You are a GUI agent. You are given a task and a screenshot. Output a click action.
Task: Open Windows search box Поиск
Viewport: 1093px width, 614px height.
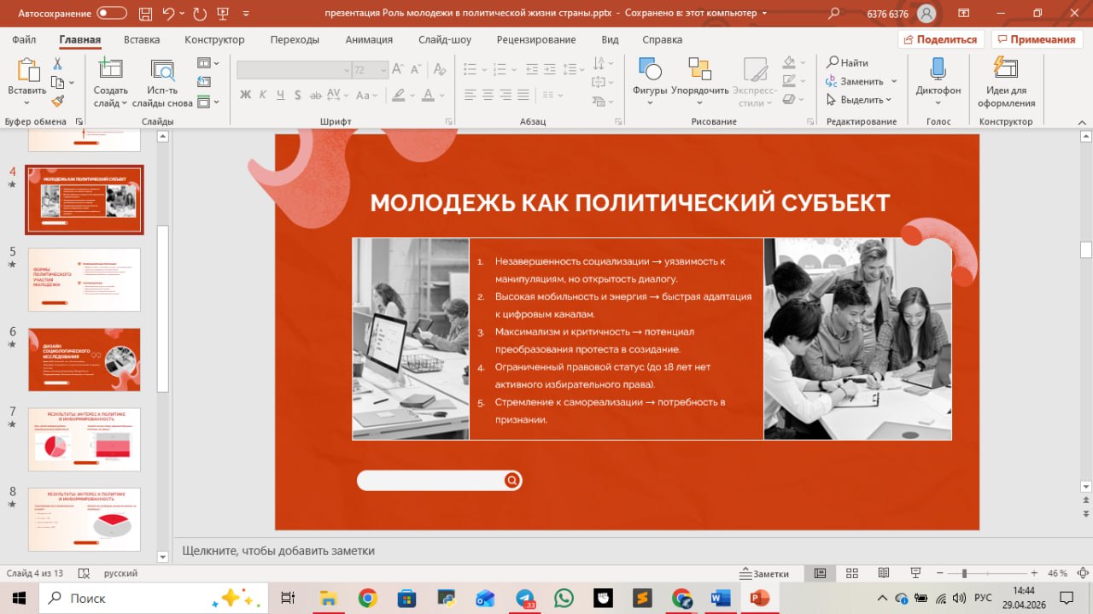(154, 598)
